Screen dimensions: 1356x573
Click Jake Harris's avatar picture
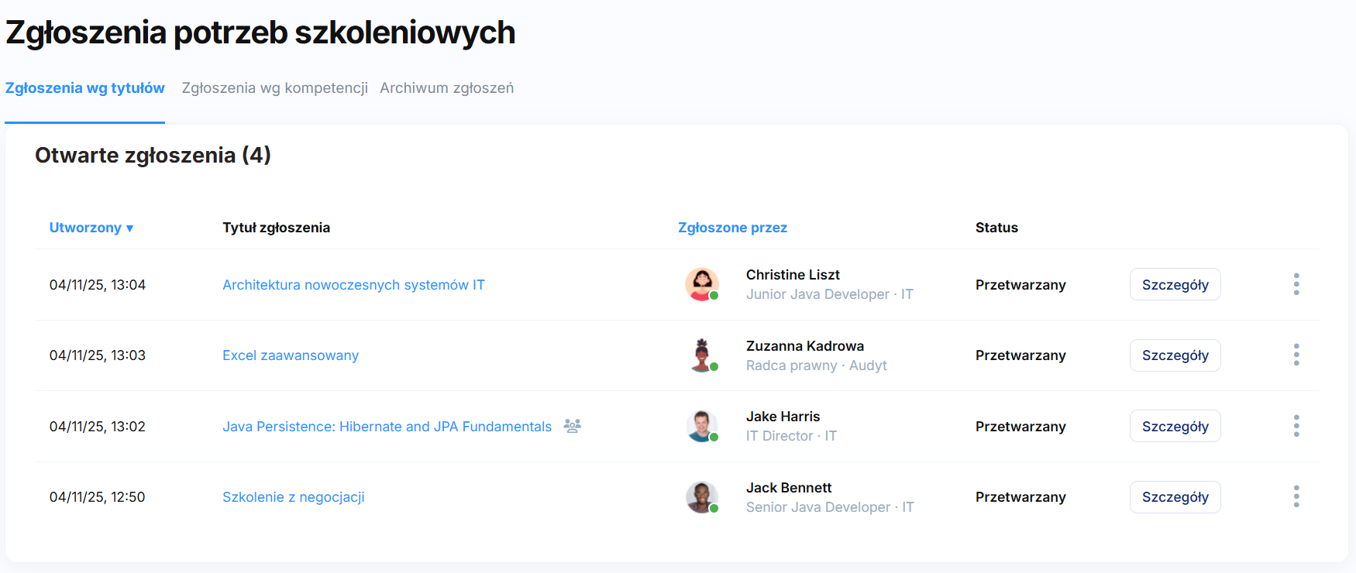[701, 426]
